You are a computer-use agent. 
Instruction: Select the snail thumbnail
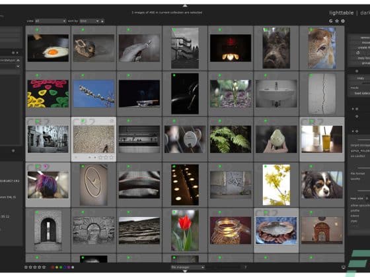coord(139,48)
